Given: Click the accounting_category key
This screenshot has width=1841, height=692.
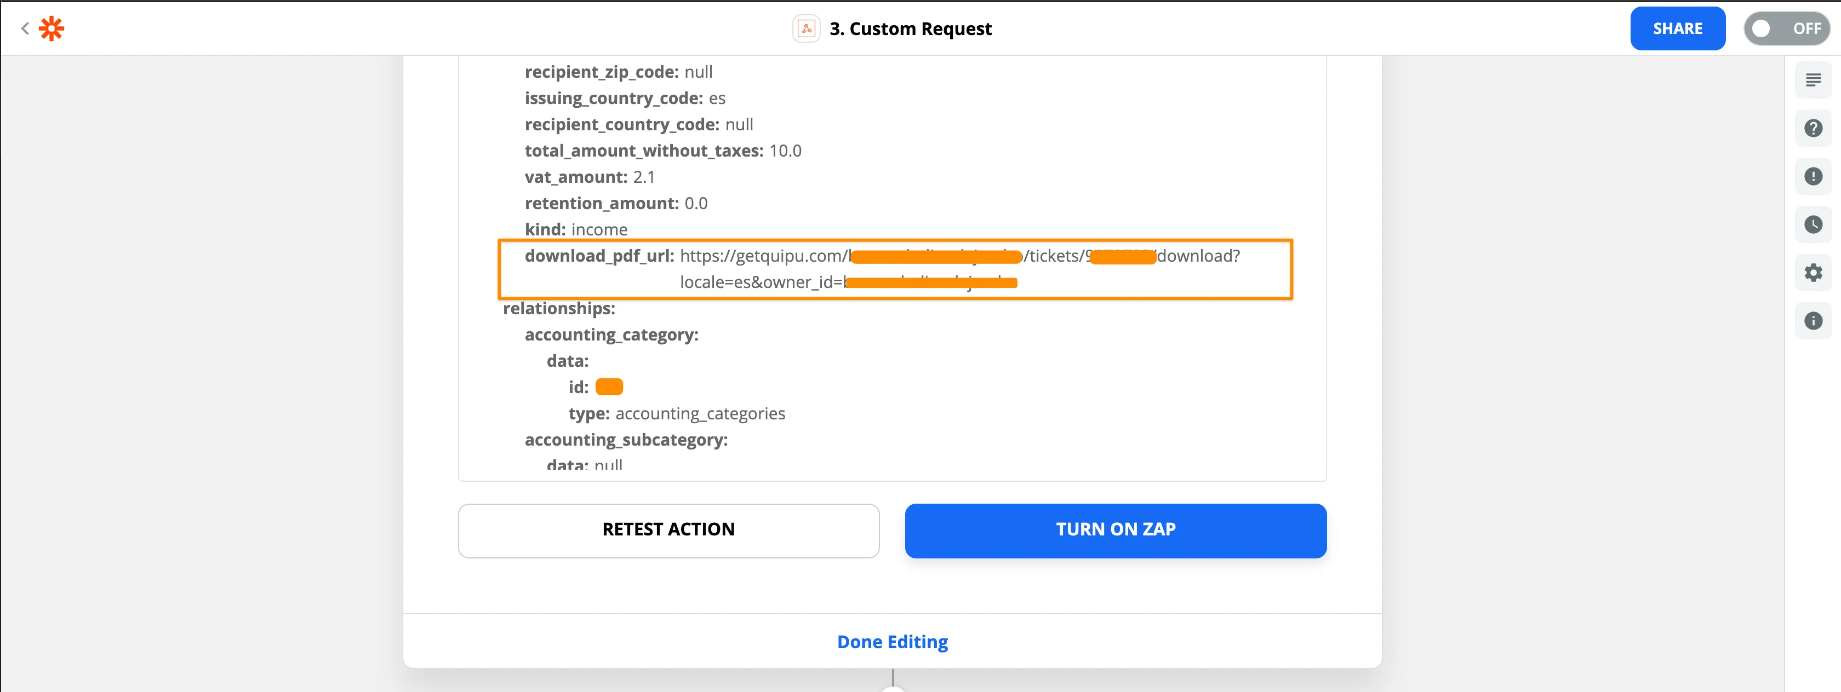Looking at the screenshot, I should point(611,335).
